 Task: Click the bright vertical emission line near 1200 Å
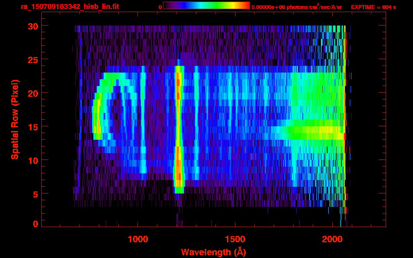tap(179, 128)
